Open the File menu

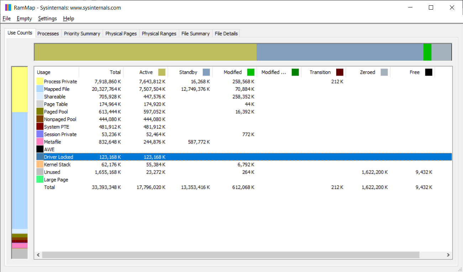pyautogui.click(x=6, y=18)
